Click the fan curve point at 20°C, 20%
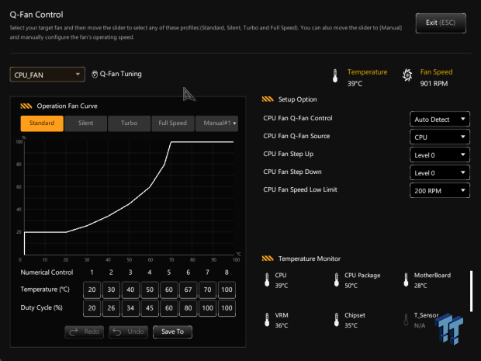This screenshot has height=361, width=481. tap(66, 232)
